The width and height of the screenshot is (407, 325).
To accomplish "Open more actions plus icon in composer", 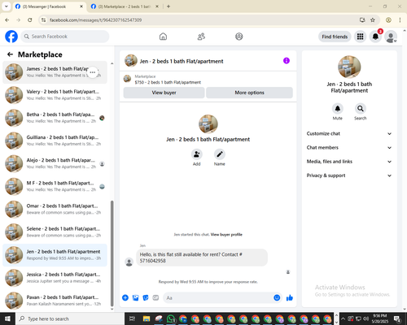I will [x=125, y=298].
